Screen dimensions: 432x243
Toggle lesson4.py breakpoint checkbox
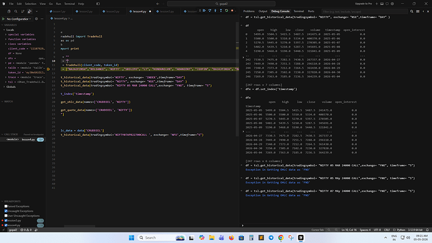6,225
